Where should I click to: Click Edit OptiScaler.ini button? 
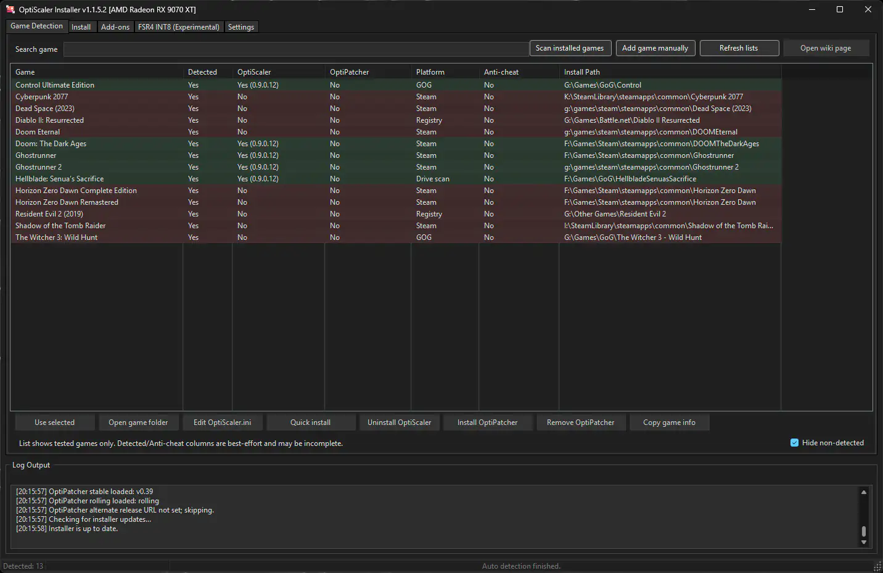[x=223, y=423]
